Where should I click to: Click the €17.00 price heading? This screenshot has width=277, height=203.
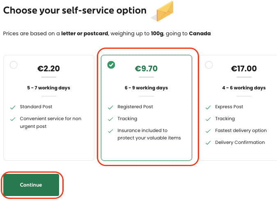click(x=244, y=68)
